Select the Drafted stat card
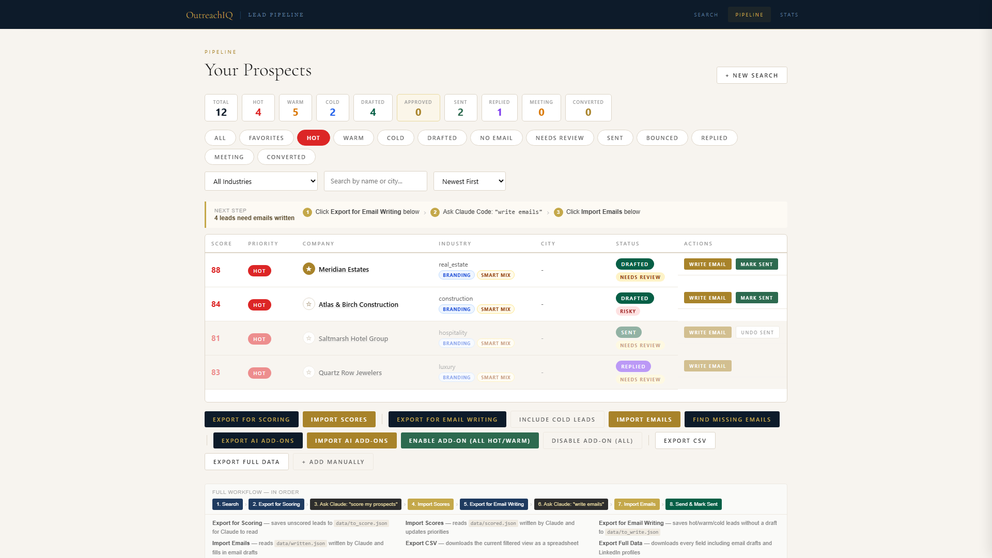This screenshot has width=992, height=558. [x=373, y=107]
